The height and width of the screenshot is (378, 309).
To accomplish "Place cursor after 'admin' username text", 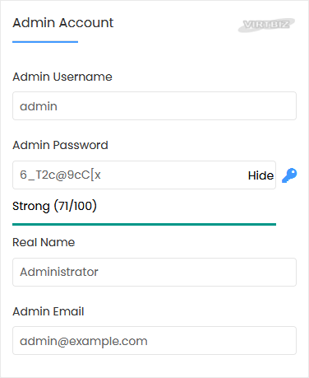I will click(x=58, y=106).
